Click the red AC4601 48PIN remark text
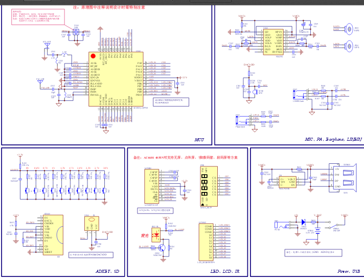The image size is (364, 280). coord(185,158)
